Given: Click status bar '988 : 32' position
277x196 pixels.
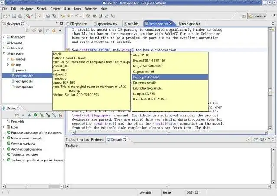Looking at the screenshot, I should click(x=192, y=193).
